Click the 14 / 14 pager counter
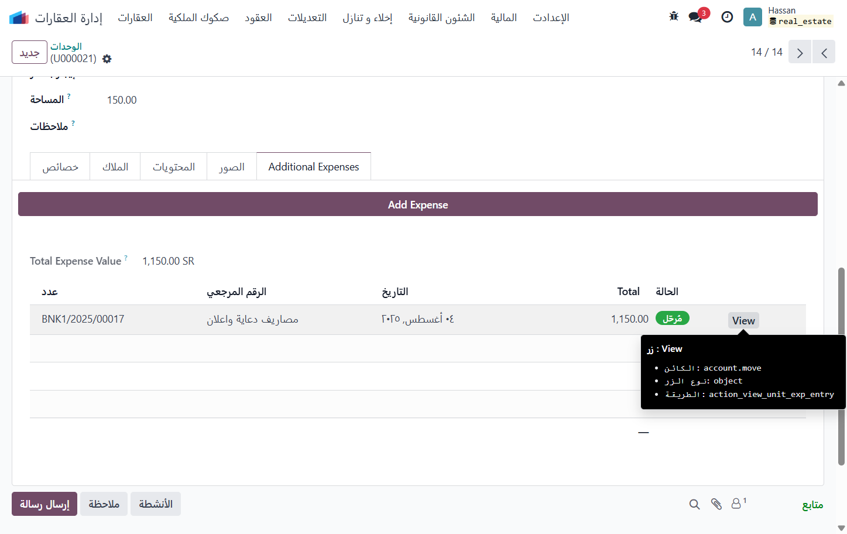The image size is (847, 534). pyautogui.click(x=767, y=52)
